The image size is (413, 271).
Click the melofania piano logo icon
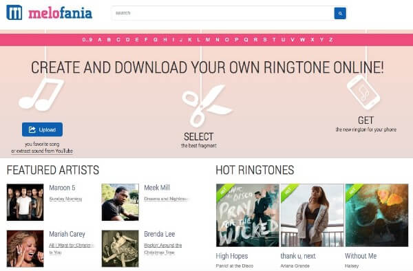tap(14, 12)
